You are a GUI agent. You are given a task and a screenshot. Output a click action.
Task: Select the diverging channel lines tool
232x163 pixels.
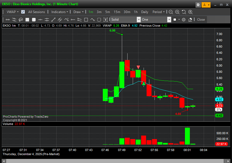79,20
